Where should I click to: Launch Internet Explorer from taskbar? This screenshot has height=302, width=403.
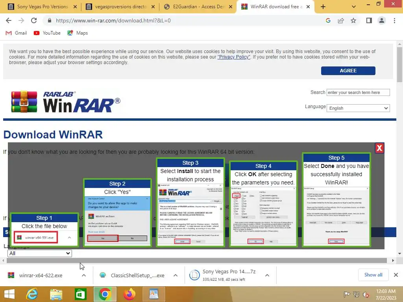[32, 294]
